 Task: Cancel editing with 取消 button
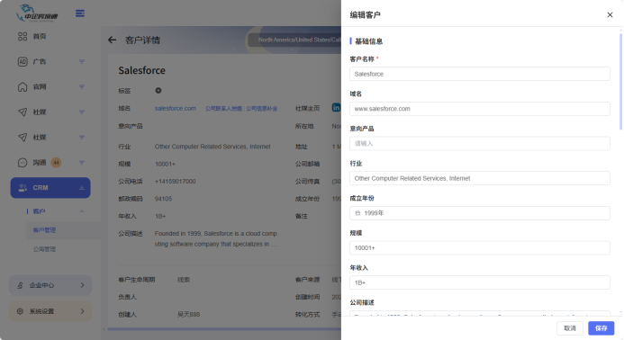coord(570,328)
